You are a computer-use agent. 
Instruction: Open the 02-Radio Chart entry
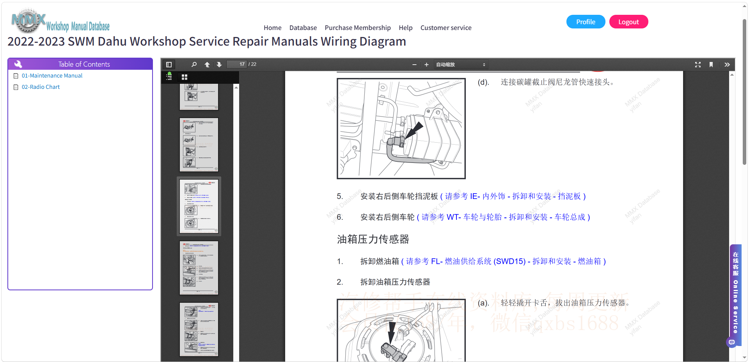(x=41, y=87)
